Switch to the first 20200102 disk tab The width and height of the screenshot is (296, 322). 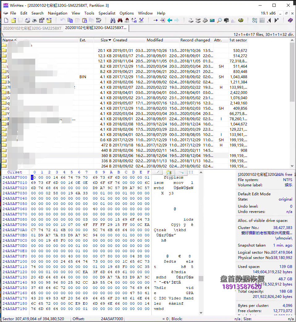(32, 28)
